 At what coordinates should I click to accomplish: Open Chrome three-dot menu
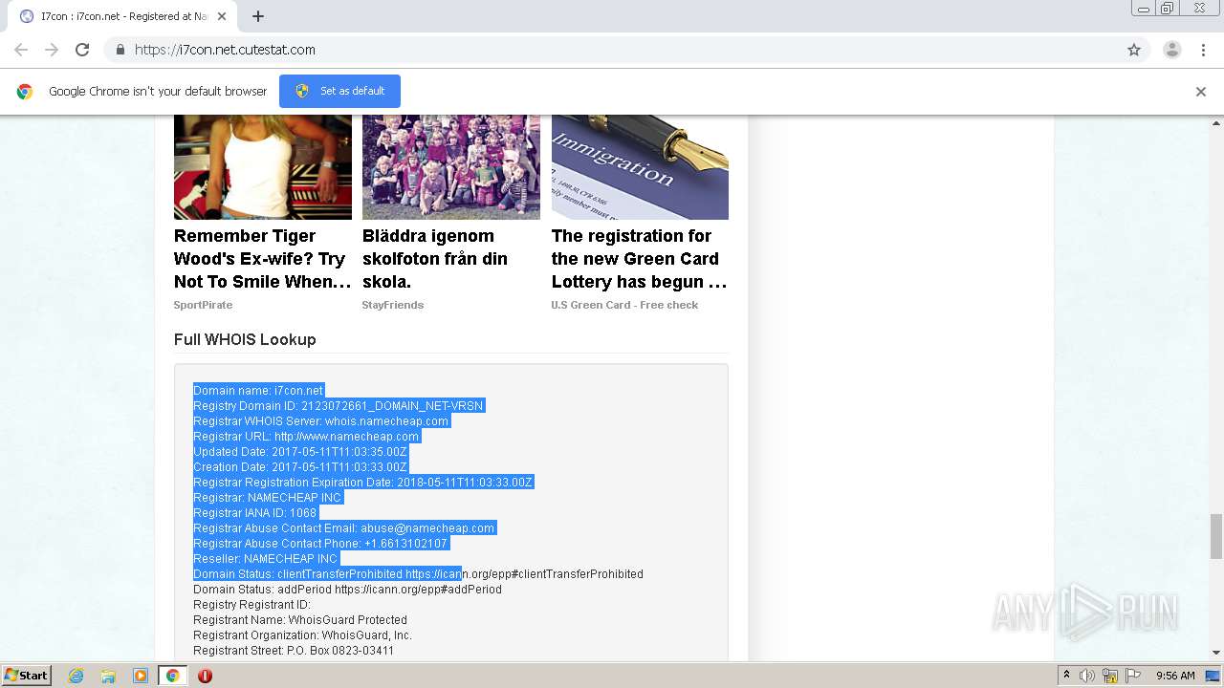[x=1203, y=50]
